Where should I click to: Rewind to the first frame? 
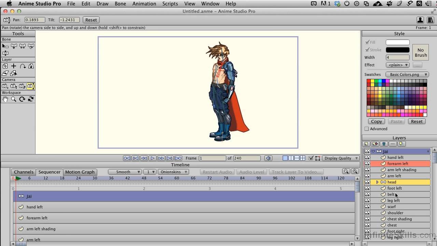click(127, 158)
